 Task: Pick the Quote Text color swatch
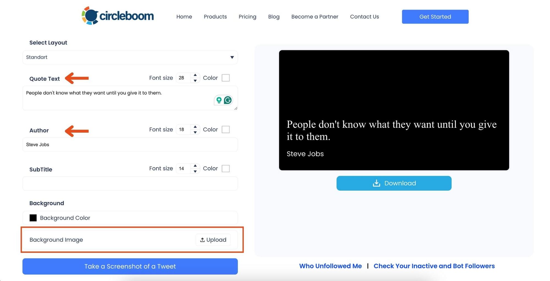226,78
